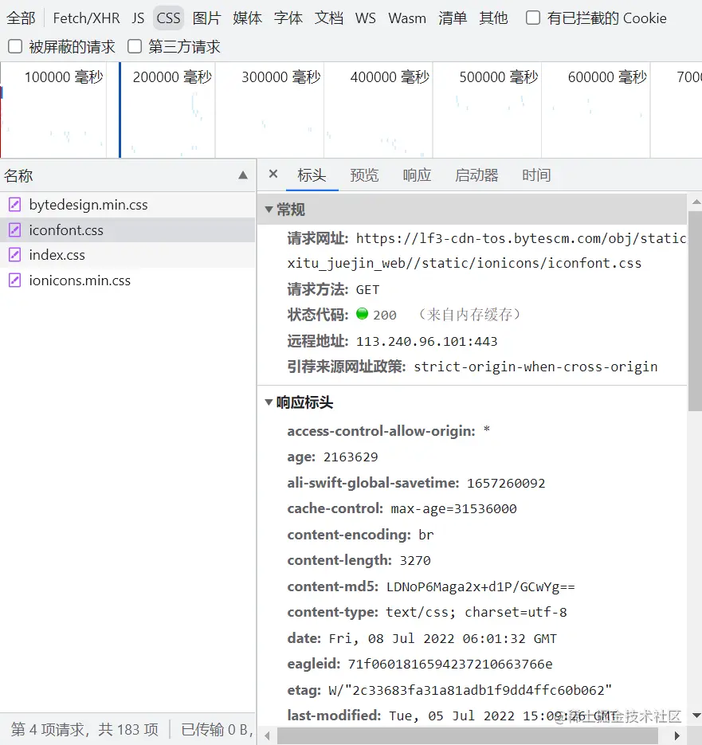Filter requests by 图片
Image resolution: width=702 pixels, height=745 pixels.
tap(206, 18)
